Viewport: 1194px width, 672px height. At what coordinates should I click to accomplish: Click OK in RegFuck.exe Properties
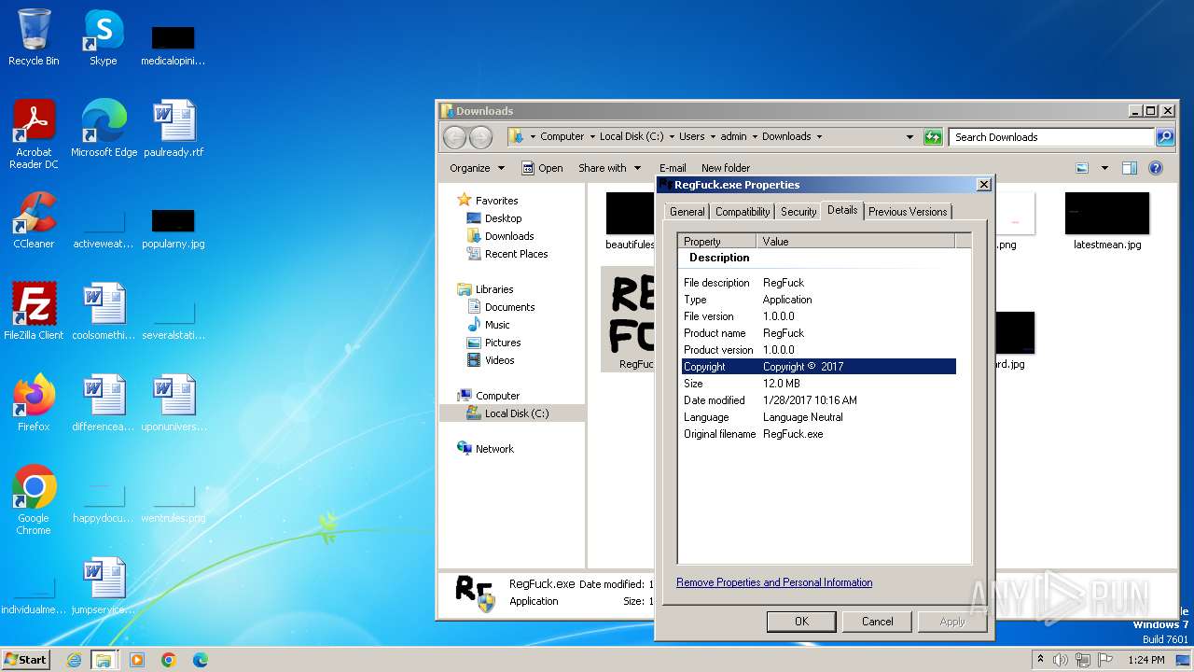click(x=801, y=622)
